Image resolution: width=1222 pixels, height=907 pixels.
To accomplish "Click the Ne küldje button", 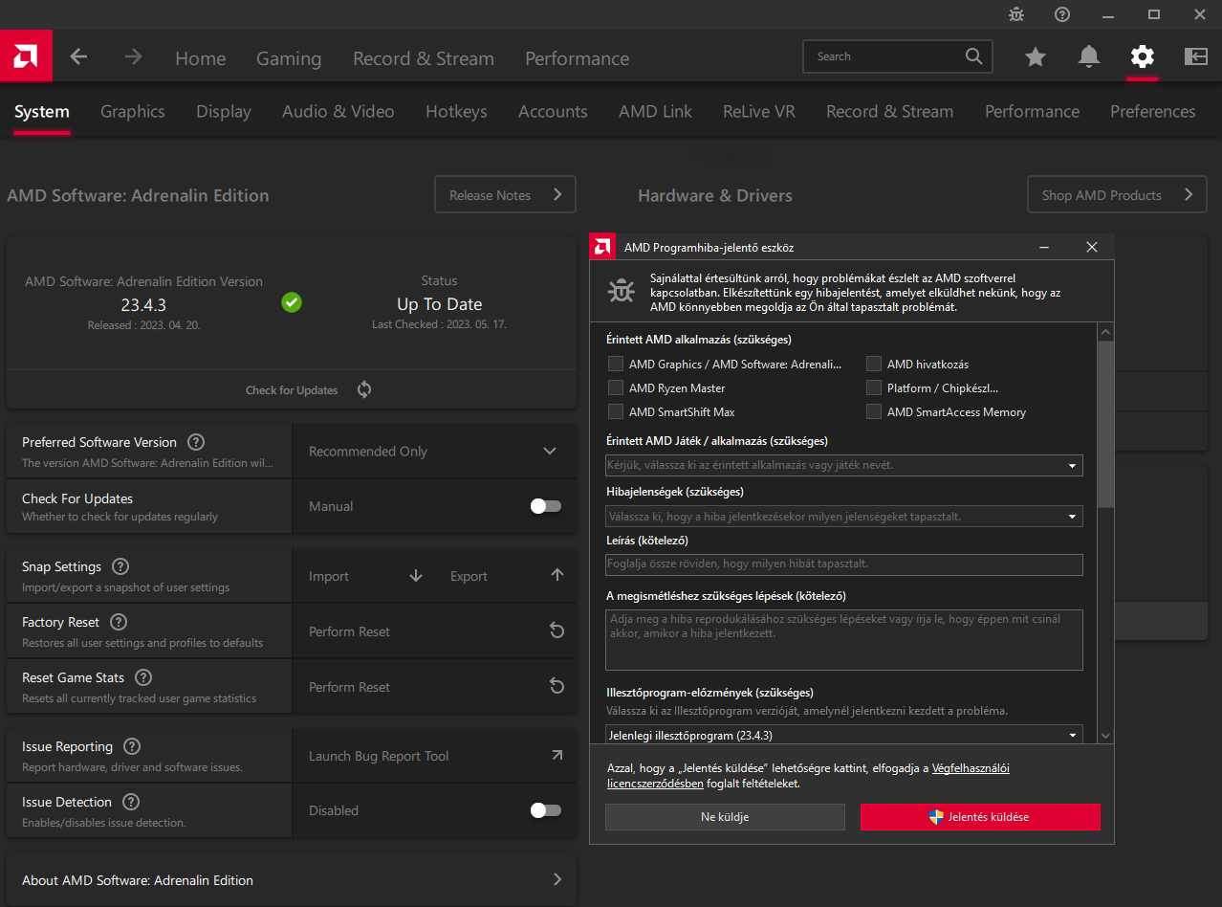I will coord(725,817).
